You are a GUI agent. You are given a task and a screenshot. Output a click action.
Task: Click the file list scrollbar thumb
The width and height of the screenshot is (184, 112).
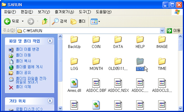click(x=180, y=45)
